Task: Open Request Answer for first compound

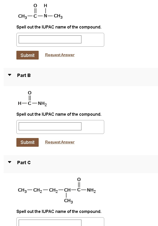Action: coord(60,55)
